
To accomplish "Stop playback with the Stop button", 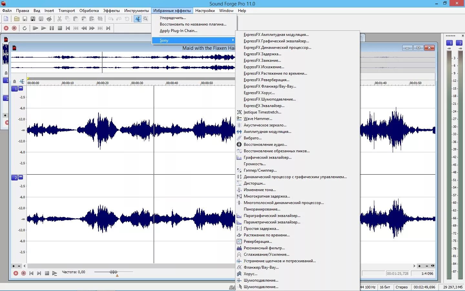I will [60, 28].
